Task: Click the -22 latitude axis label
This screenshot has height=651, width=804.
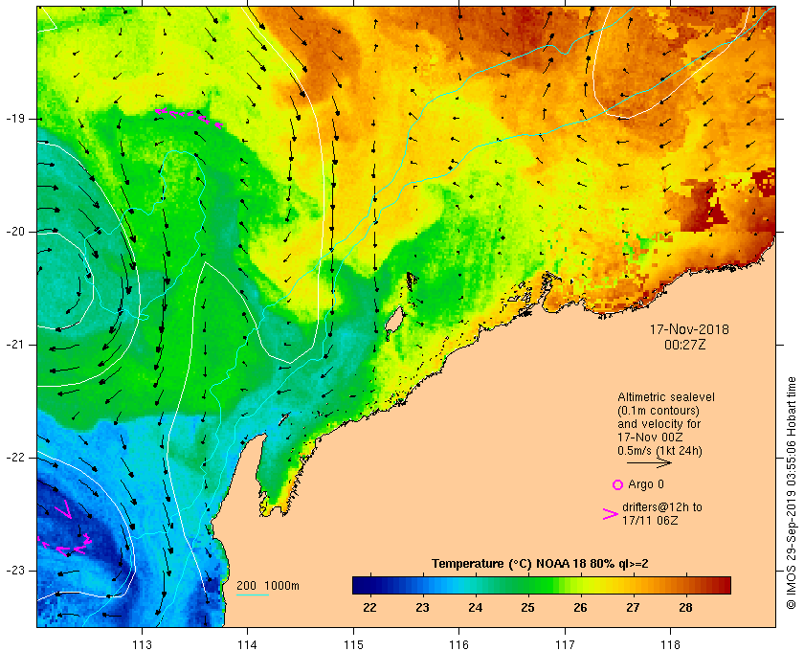Action: (x=15, y=458)
